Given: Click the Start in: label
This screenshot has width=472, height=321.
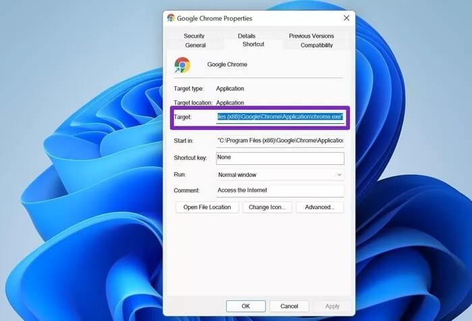Looking at the screenshot, I should pyautogui.click(x=183, y=141).
